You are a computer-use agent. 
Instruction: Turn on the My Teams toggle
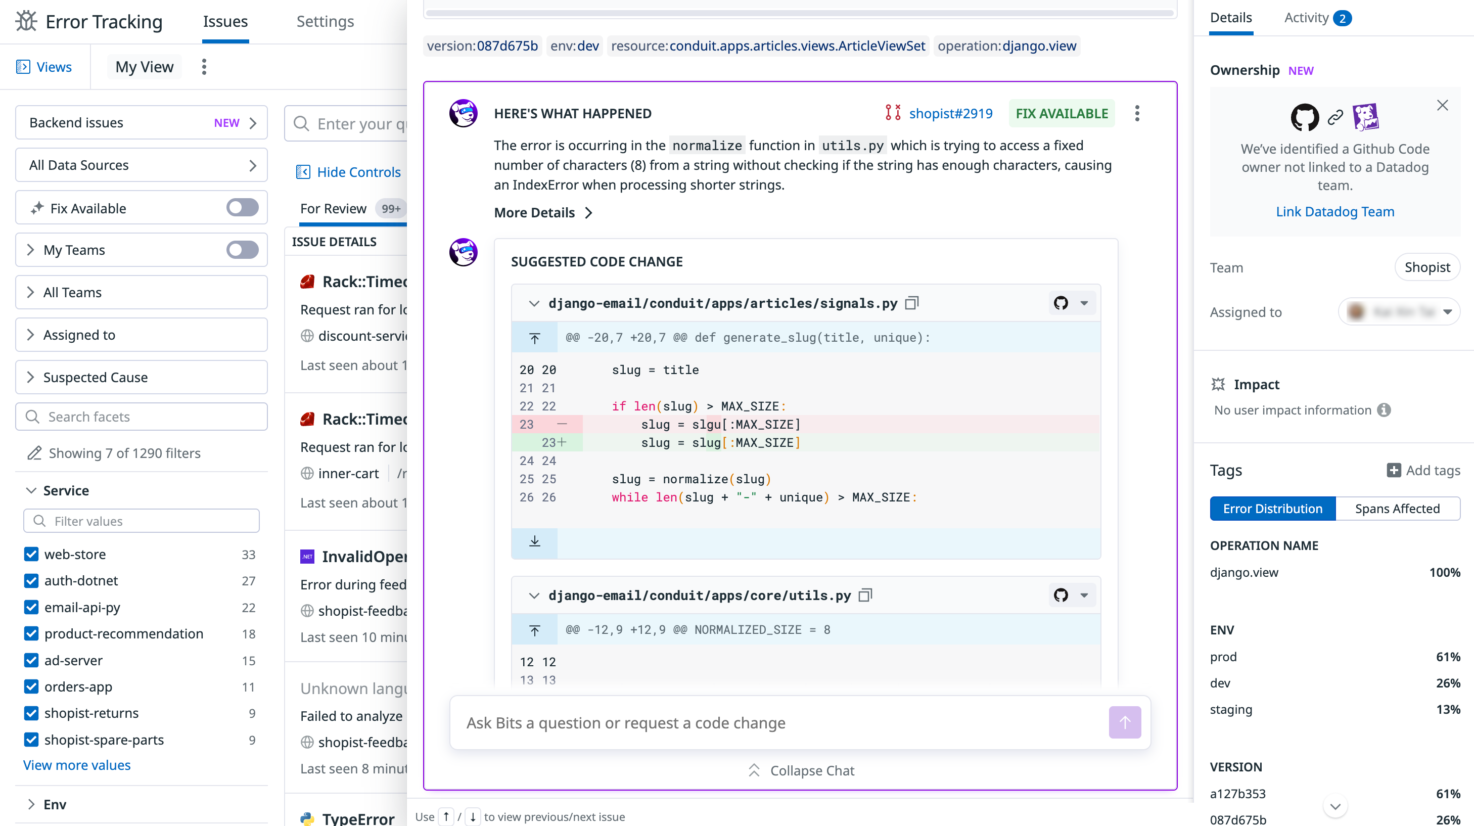(x=242, y=250)
